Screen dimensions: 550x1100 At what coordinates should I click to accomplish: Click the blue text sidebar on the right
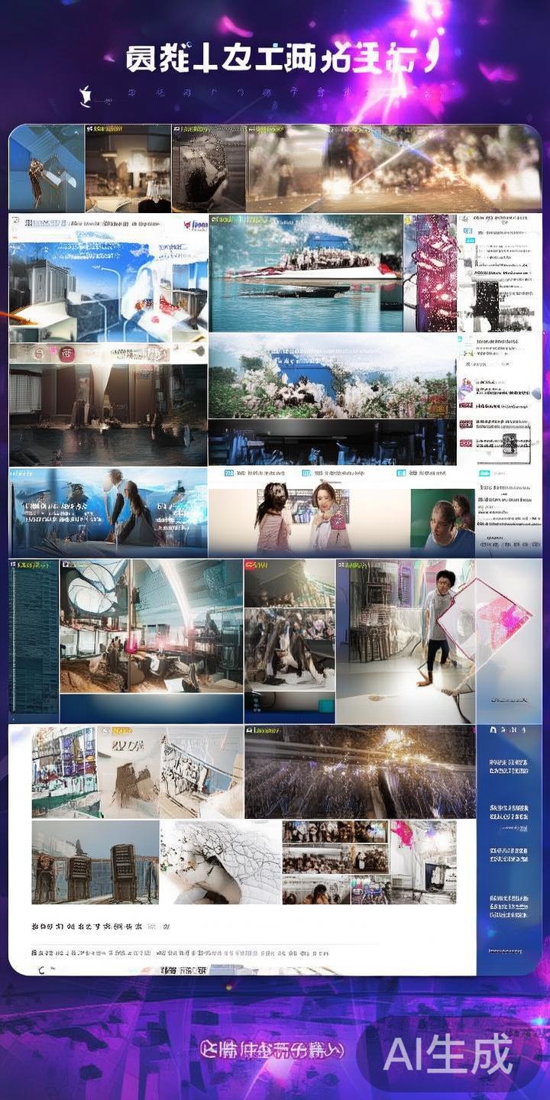[509, 840]
